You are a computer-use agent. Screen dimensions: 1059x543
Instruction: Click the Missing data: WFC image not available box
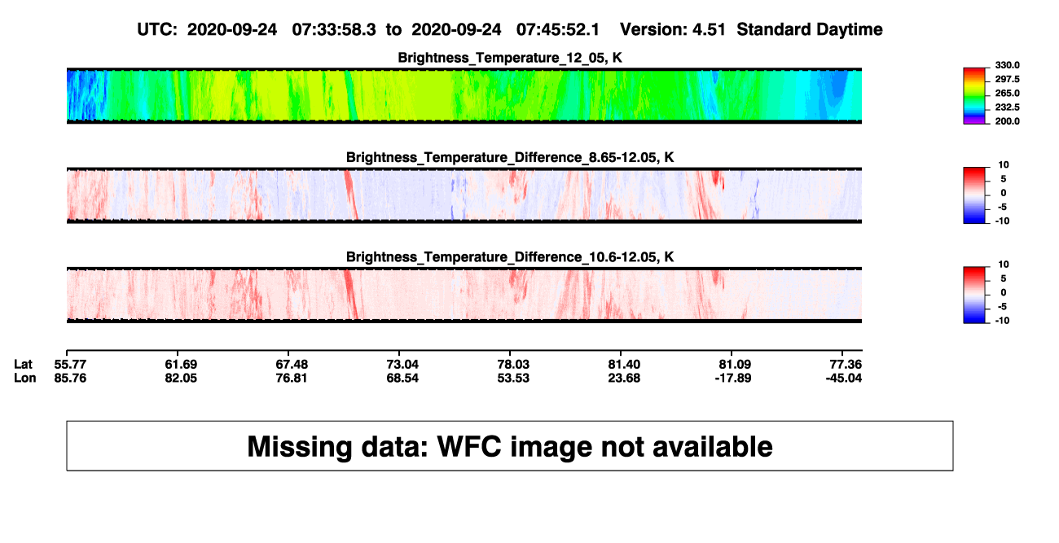click(510, 445)
